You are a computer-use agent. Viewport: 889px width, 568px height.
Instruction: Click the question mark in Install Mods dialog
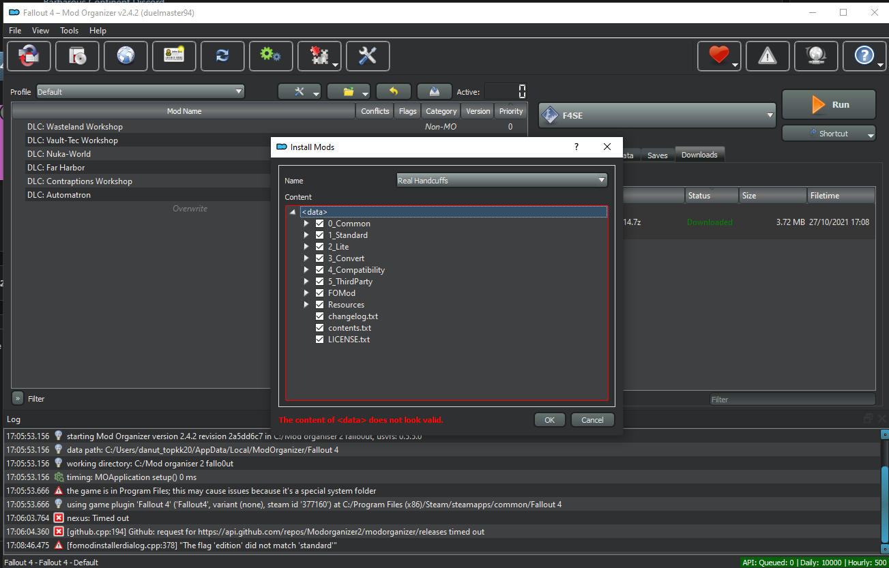[x=577, y=147]
